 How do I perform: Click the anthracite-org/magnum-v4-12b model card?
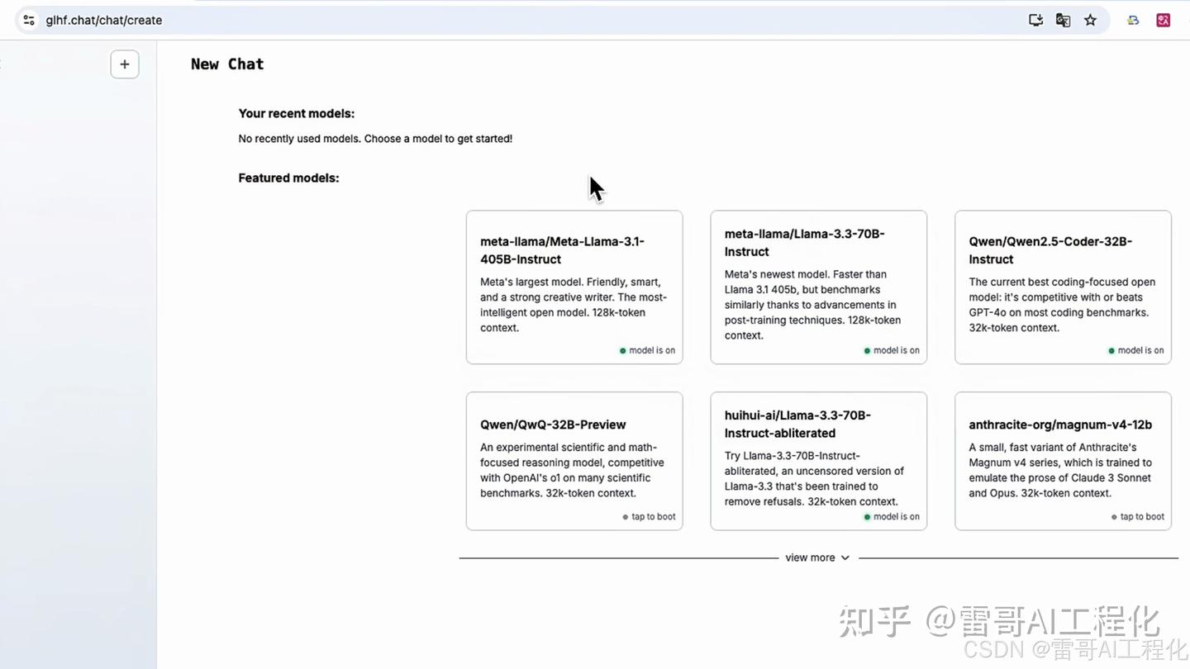coord(1063,461)
